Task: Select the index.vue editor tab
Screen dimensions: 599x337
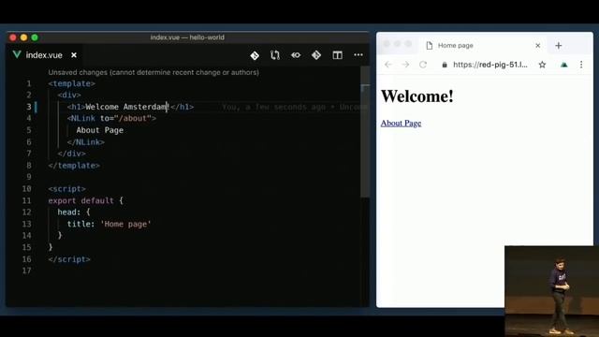Action: [45, 55]
